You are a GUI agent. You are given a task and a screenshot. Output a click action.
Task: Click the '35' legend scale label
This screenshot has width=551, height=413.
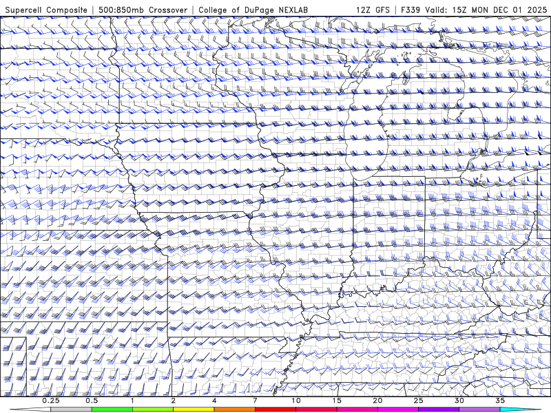click(x=500, y=401)
